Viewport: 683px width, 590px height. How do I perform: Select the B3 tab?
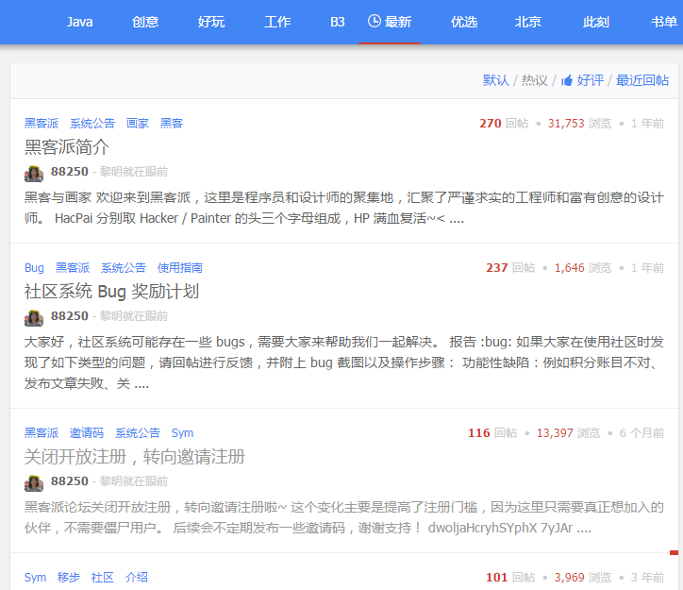[338, 22]
